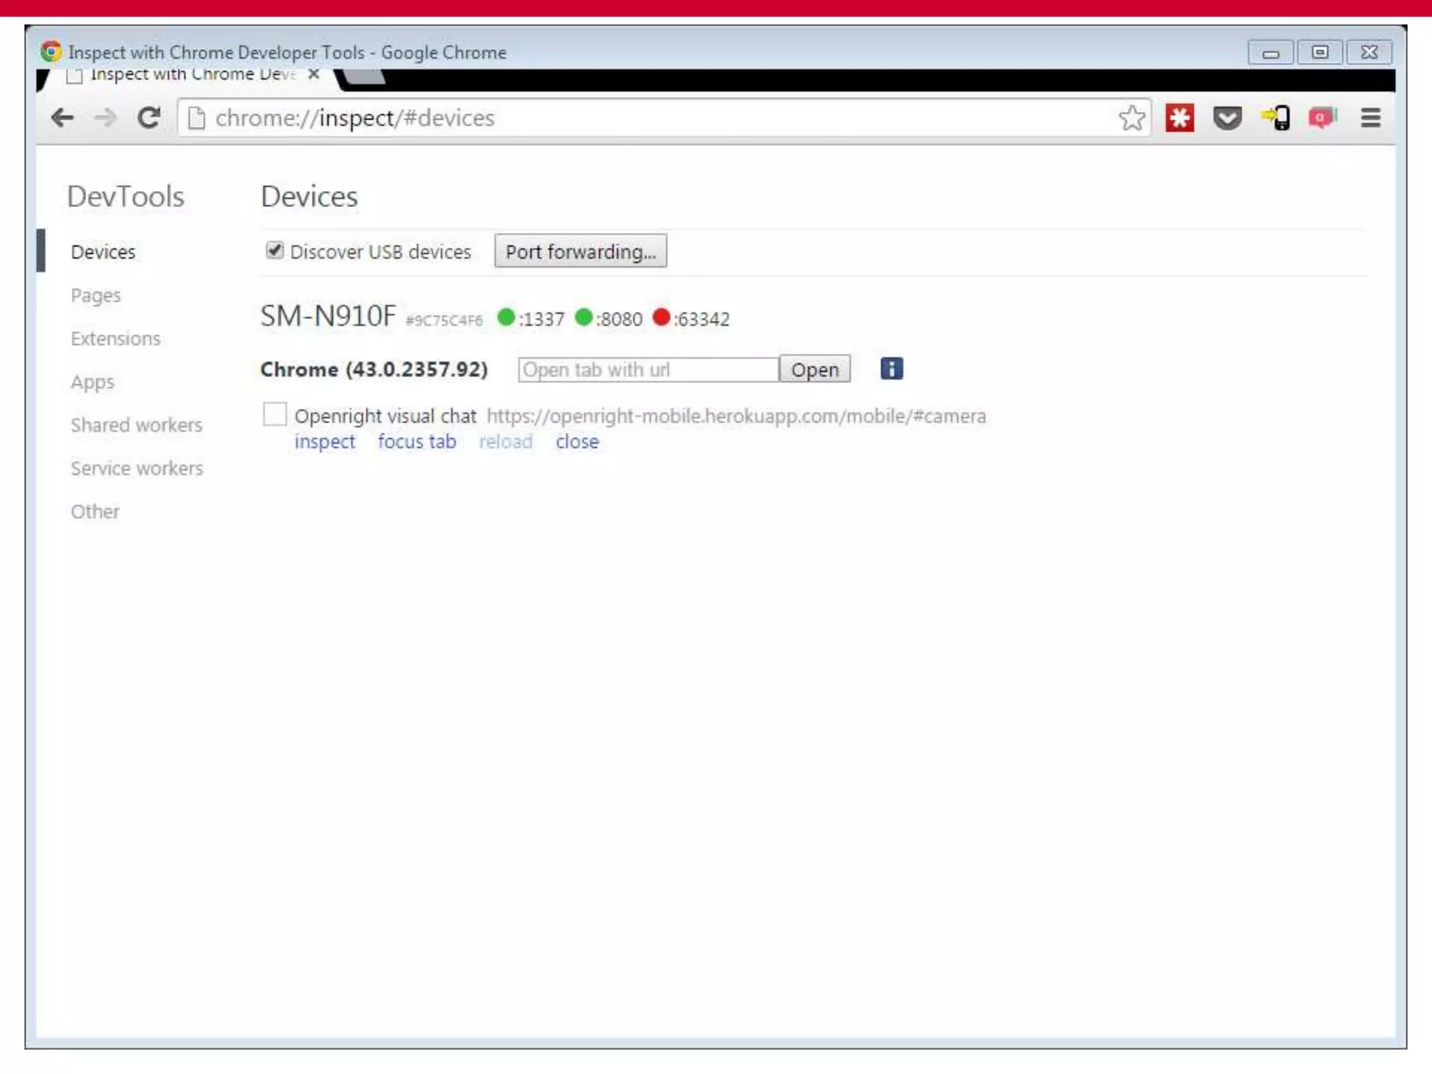Open the Chrome hamburger menu
The width and height of the screenshot is (1432, 1074).
(1370, 117)
